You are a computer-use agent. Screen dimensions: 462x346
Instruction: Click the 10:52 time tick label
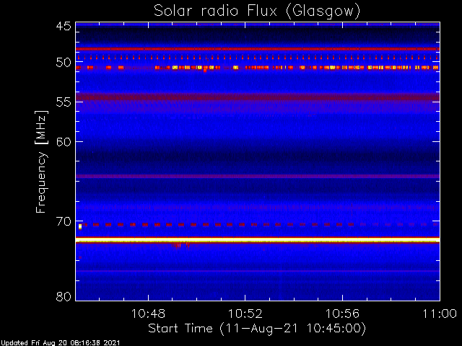tap(245, 314)
